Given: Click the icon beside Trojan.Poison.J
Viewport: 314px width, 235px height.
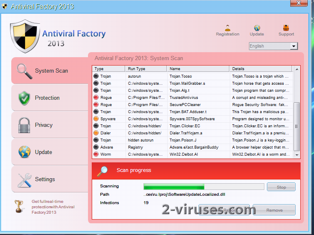Looking at the screenshot, I should (x=96, y=140).
